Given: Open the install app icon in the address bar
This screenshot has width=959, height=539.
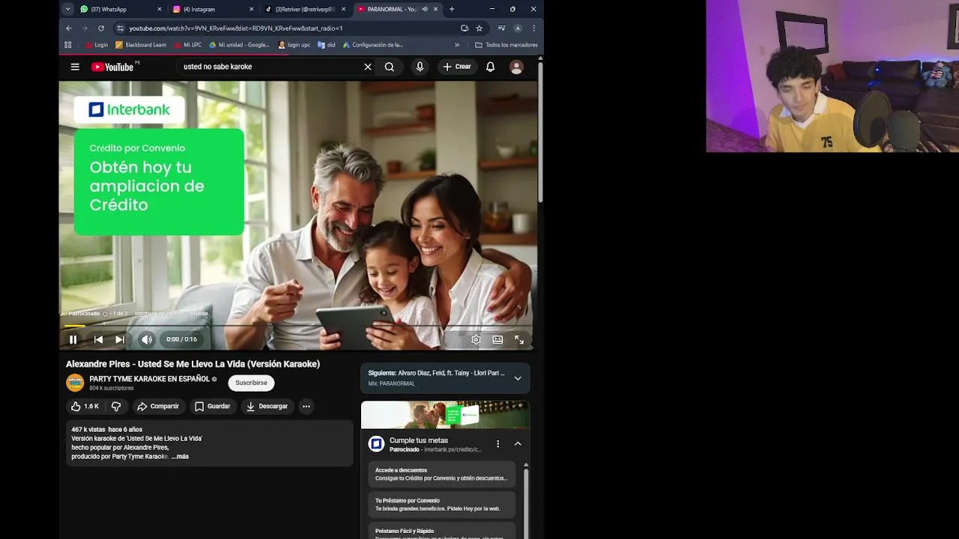Looking at the screenshot, I should point(465,28).
